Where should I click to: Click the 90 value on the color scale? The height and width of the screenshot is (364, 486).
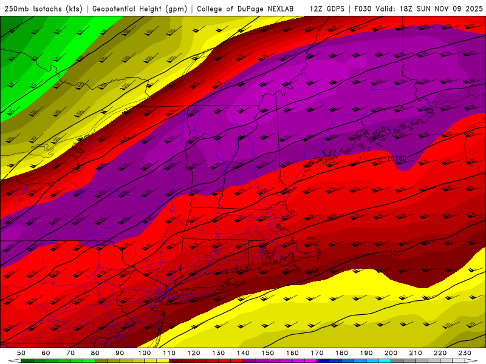tap(120, 353)
